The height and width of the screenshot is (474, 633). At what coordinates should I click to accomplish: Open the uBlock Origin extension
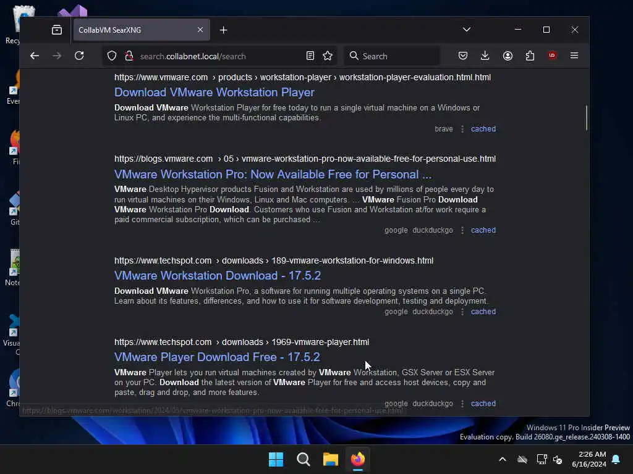click(552, 56)
